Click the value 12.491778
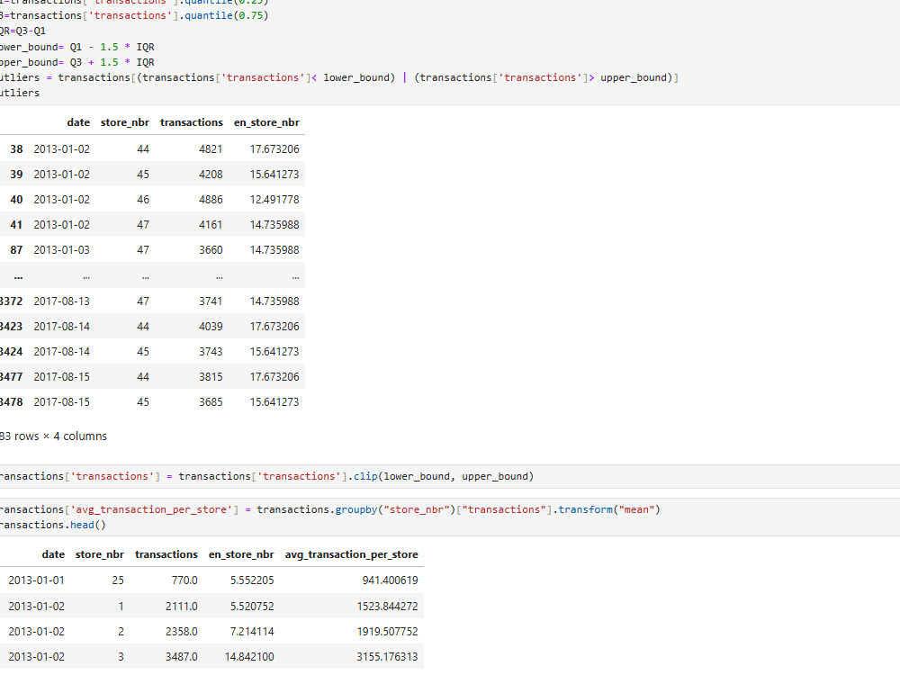 (274, 200)
